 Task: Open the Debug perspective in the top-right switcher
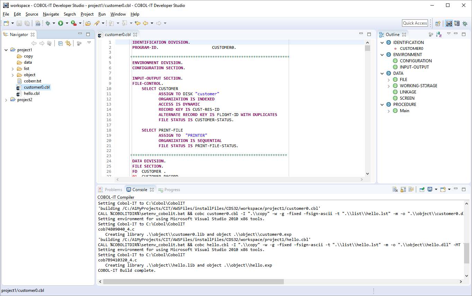click(x=464, y=24)
